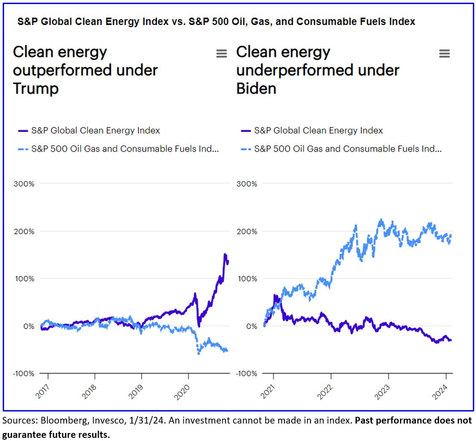The image size is (476, 441).
Task: Toggle S&P Global Clean Energy Index in Biden chart
Action: (x=319, y=131)
